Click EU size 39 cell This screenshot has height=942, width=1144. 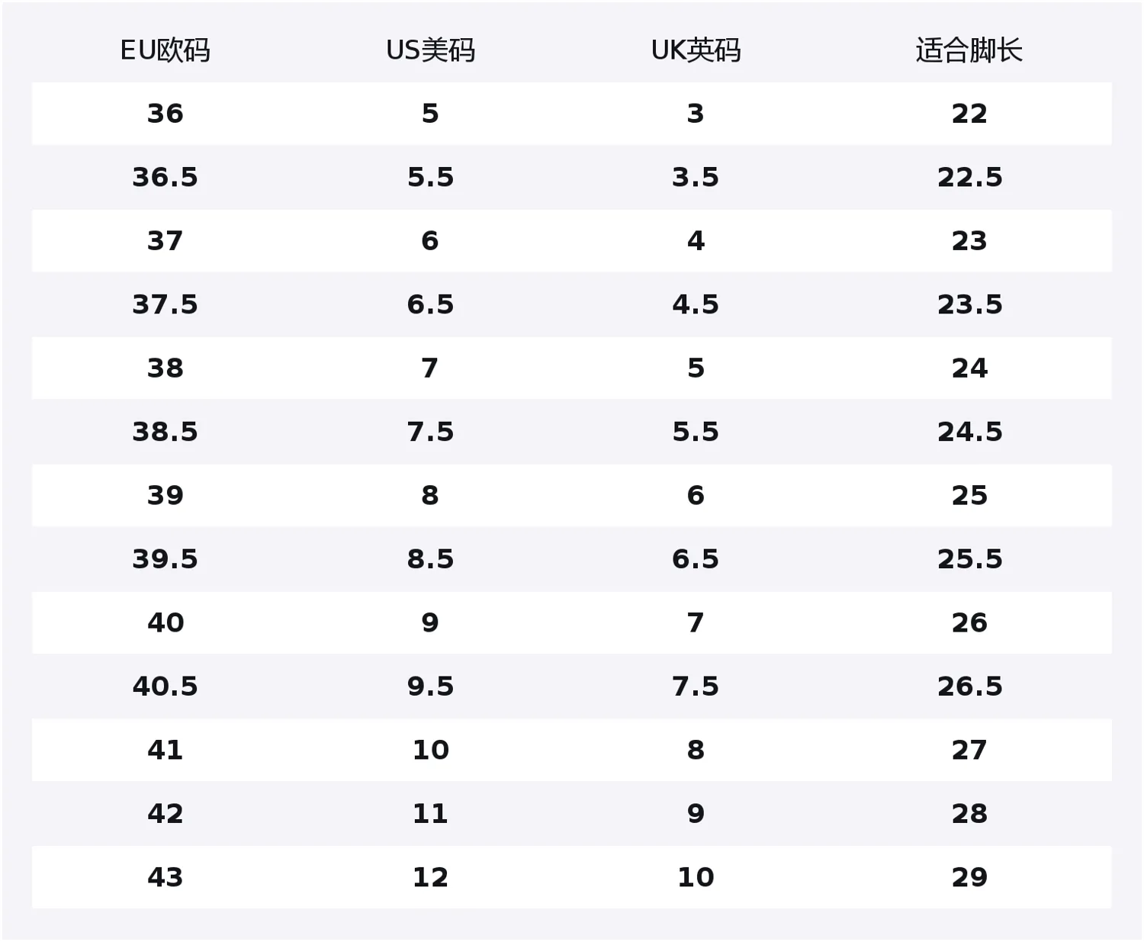coord(165,496)
